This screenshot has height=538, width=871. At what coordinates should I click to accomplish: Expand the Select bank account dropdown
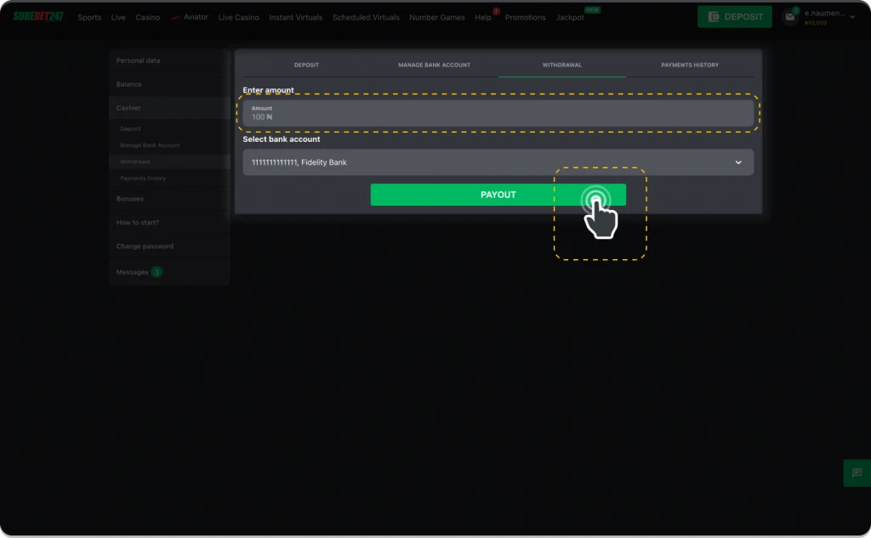(x=498, y=162)
